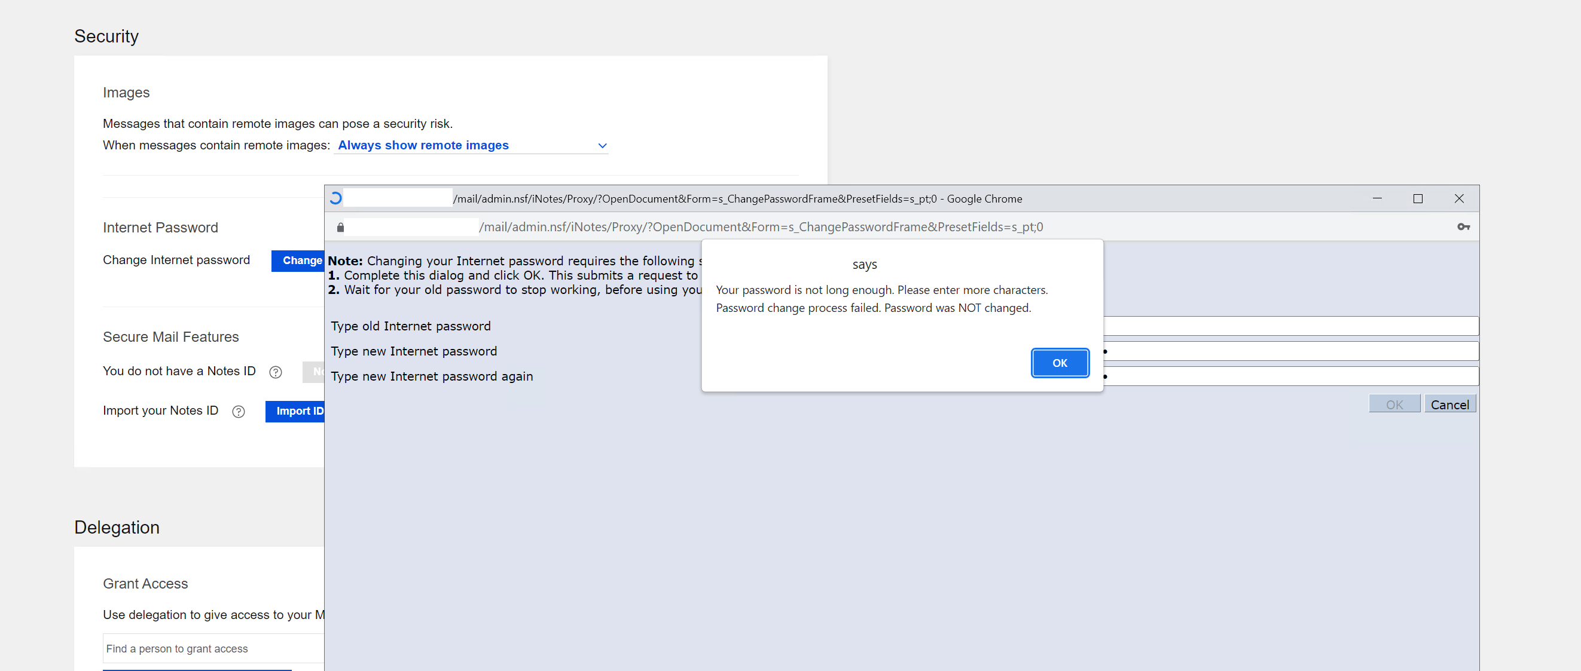
Task: Open help icon next to Notes ID message
Action: (x=276, y=372)
